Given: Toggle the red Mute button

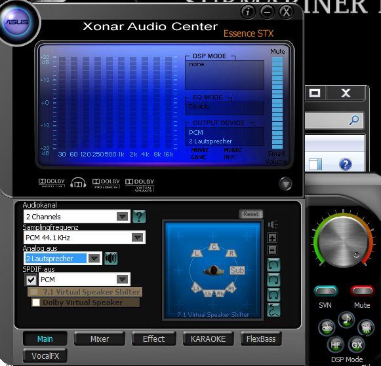Looking at the screenshot, I should [x=362, y=291].
